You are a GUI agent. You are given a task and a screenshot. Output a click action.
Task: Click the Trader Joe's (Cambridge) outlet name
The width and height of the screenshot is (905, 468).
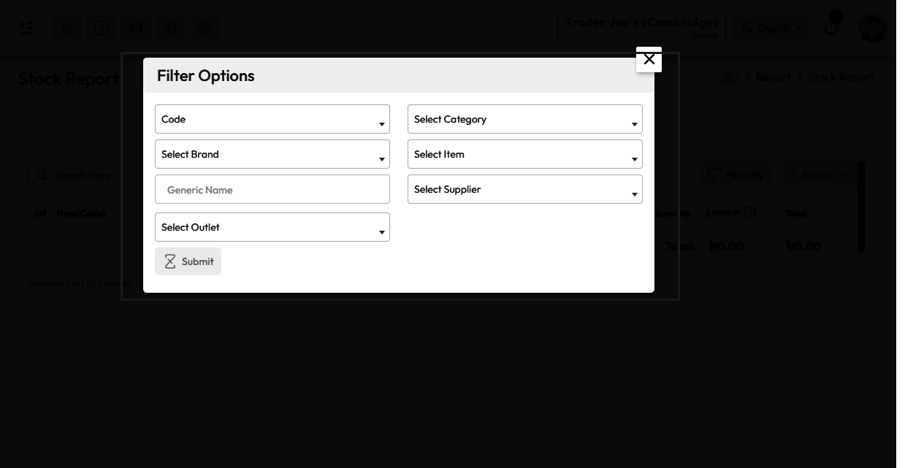click(641, 22)
